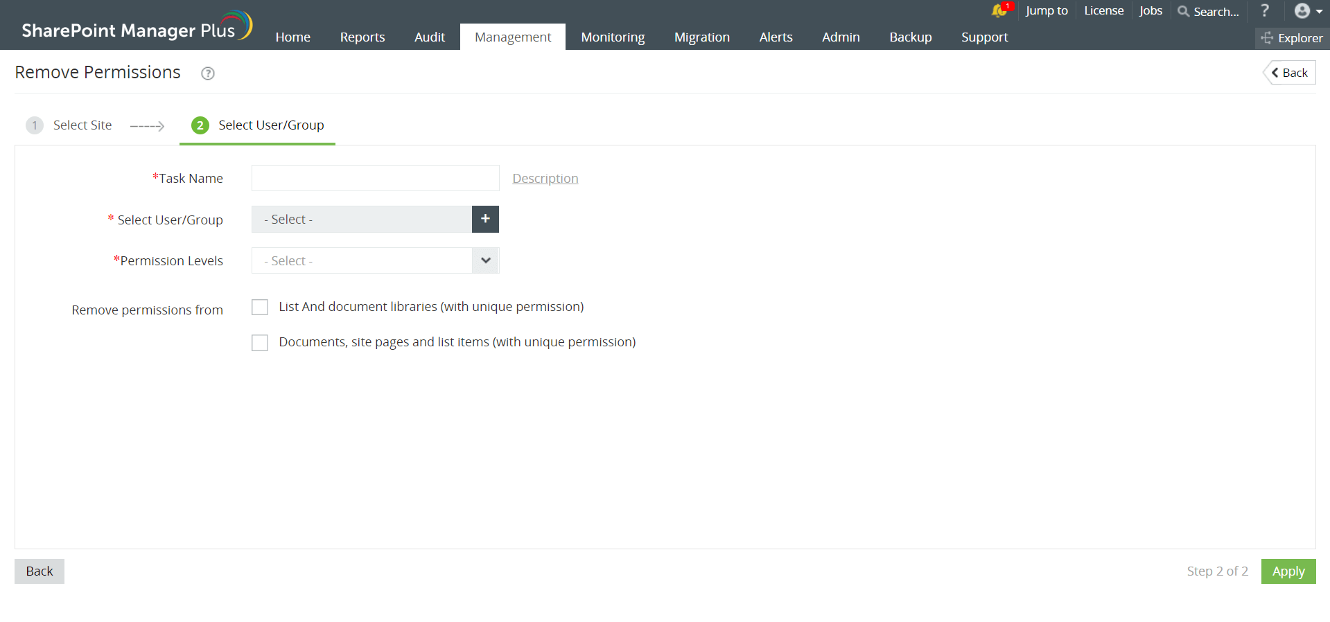The width and height of the screenshot is (1330, 622).
Task: Select step 2 Select User/Group
Action: [x=257, y=125]
